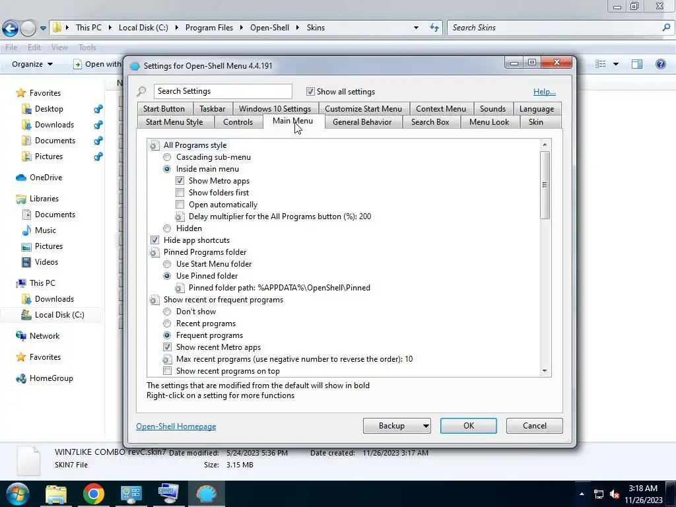
Task: Toggle Show recent Metro apps checkbox
Action: [x=167, y=347]
